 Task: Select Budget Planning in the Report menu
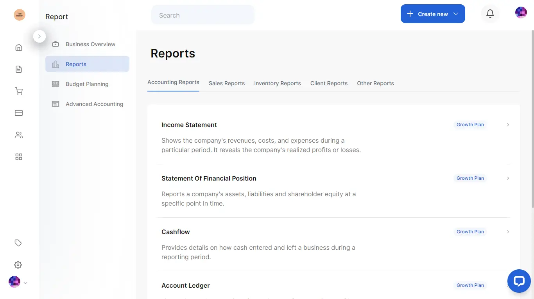(87, 84)
